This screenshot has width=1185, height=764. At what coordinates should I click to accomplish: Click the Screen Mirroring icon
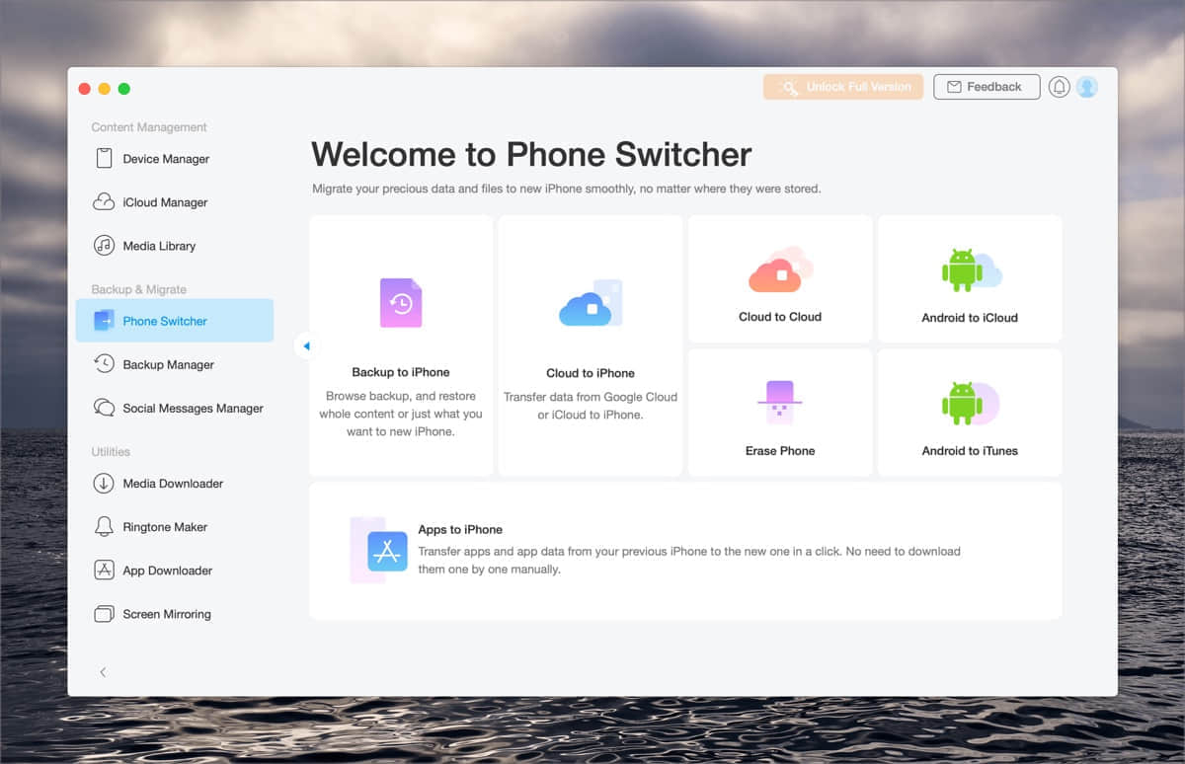point(104,614)
